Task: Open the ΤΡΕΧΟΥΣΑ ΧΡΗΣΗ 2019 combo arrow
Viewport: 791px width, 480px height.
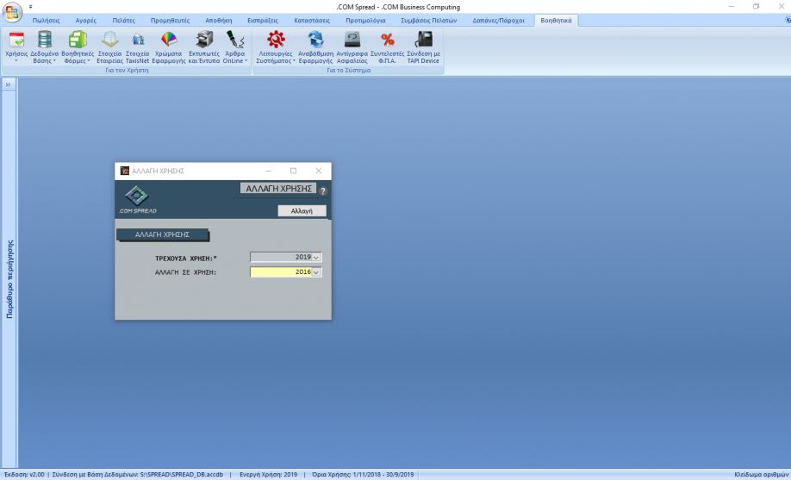Action: click(x=316, y=258)
